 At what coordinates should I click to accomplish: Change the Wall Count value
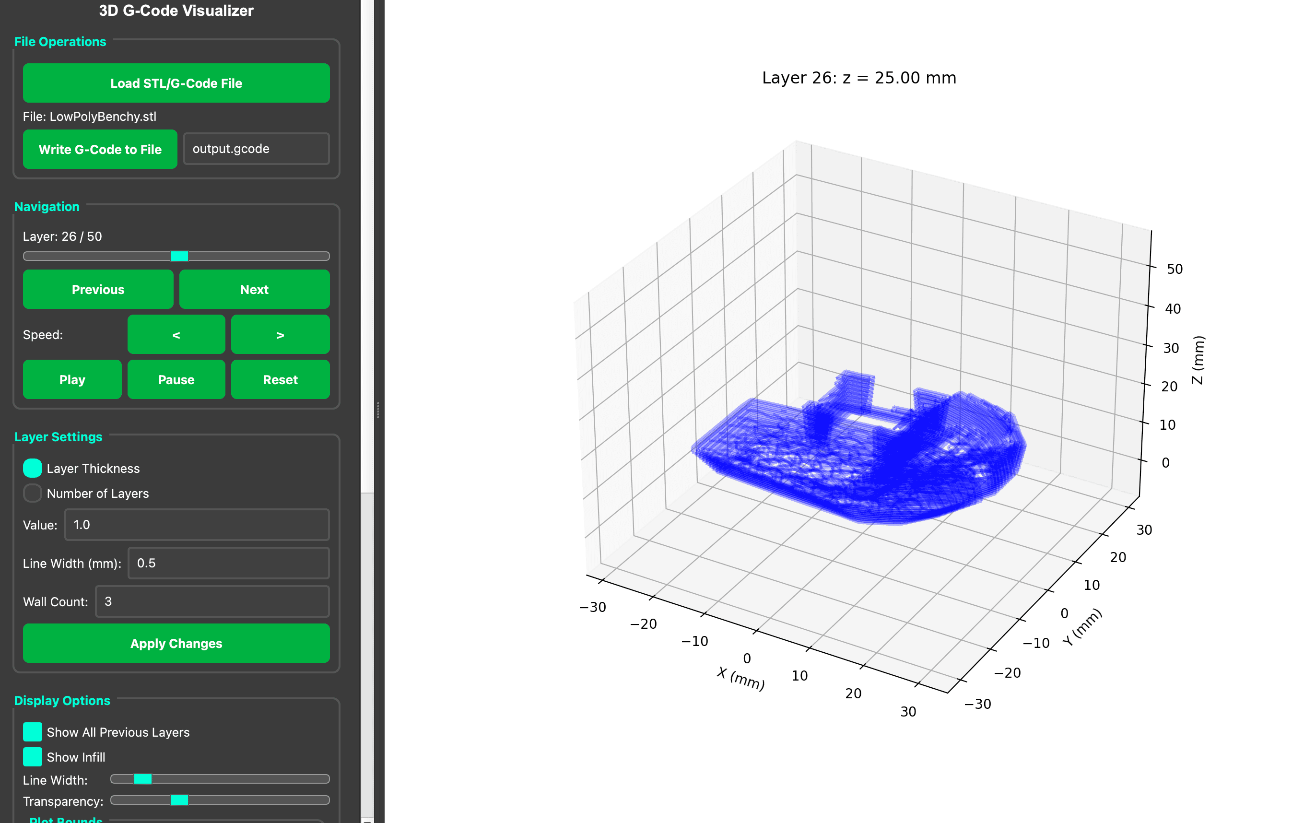point(211,601)
